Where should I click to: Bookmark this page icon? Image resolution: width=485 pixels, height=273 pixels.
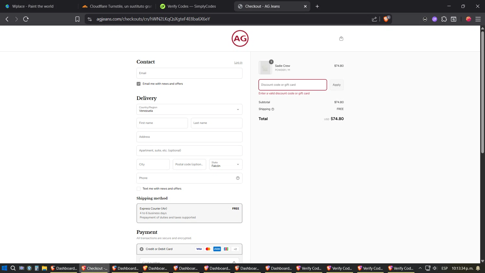click(x=77, y=19)
